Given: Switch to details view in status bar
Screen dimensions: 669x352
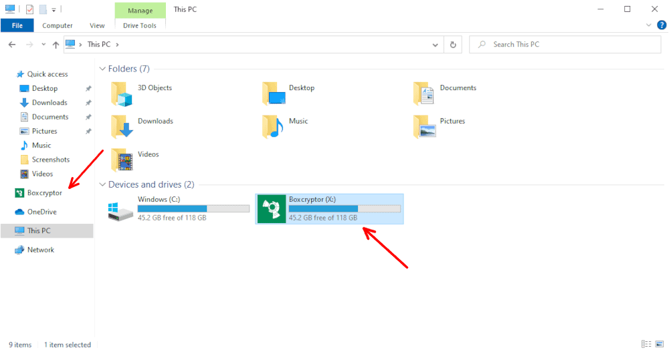Looking at the screenshot, I should 646,344.
